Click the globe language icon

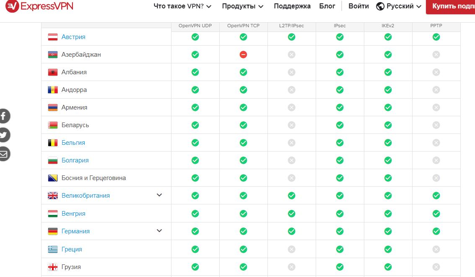380,6
